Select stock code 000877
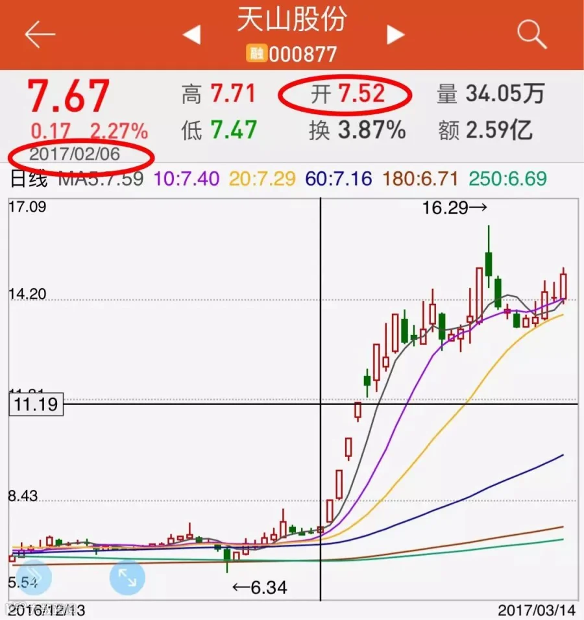The image size is (584, 620). point(302,54)
